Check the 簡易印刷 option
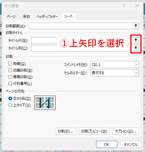 [x=10, y=77]
